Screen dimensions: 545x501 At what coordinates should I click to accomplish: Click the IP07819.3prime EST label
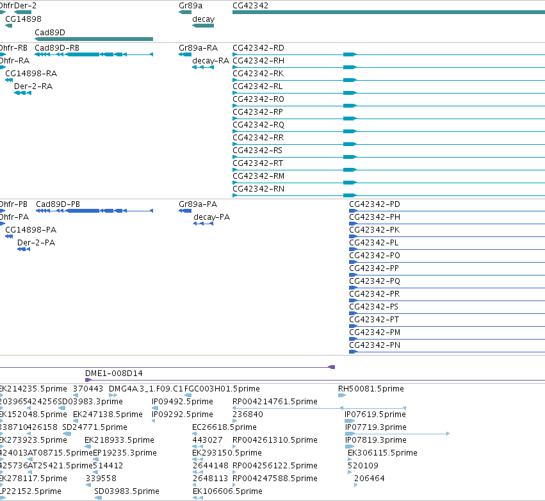click(x=376, y=441)
